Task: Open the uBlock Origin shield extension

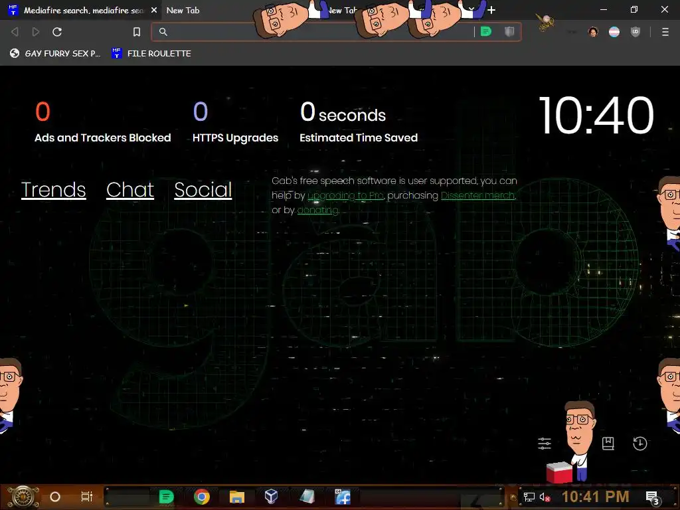Action: [636, 32]
